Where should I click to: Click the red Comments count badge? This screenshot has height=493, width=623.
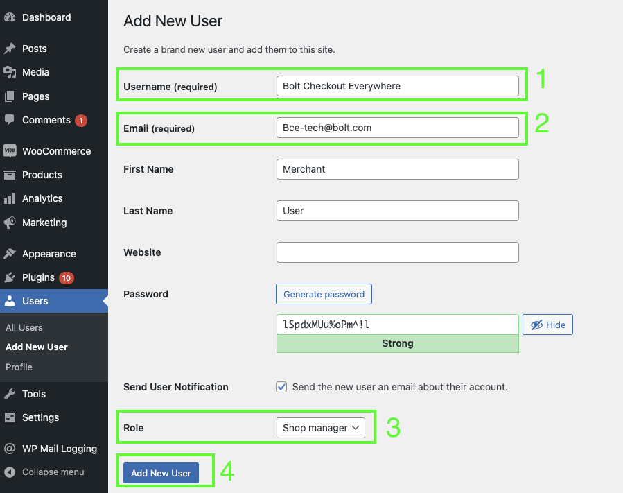pyautogui.click(x=81, y=121)
